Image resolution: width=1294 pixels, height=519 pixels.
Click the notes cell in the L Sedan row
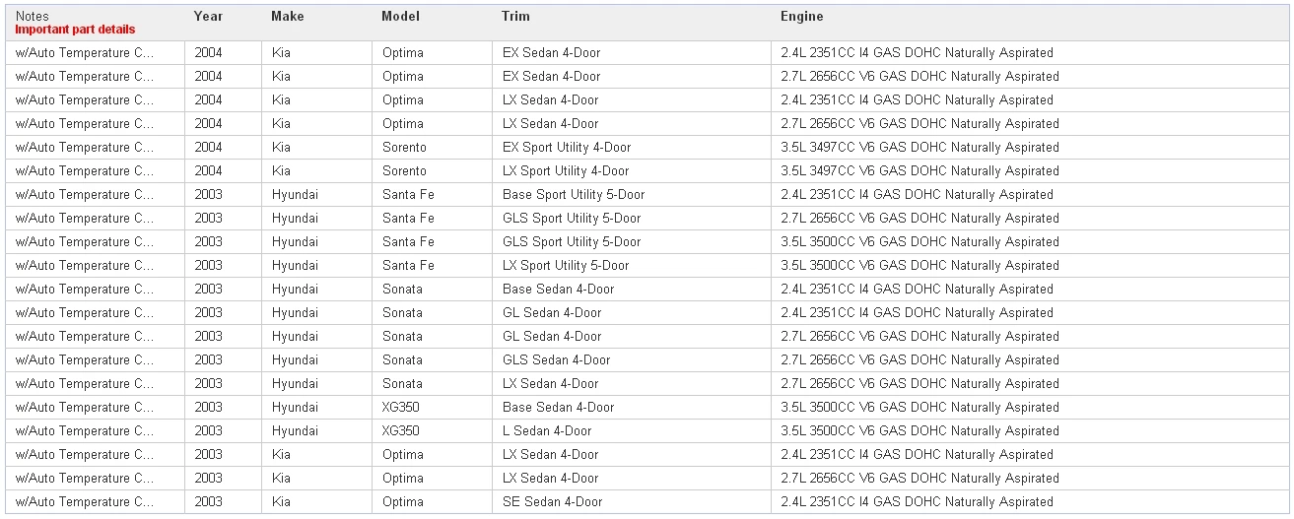pyautogui.click(x=85, y=431)
